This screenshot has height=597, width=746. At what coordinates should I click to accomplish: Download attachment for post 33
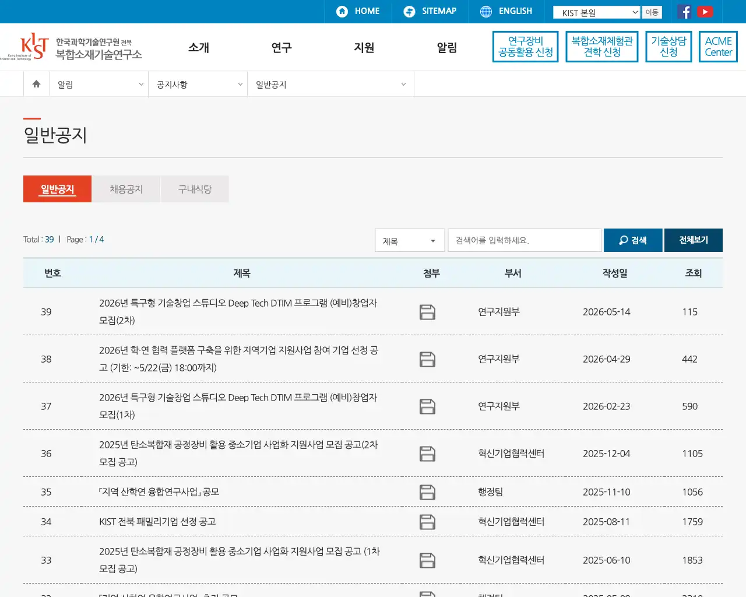point(428,560)
